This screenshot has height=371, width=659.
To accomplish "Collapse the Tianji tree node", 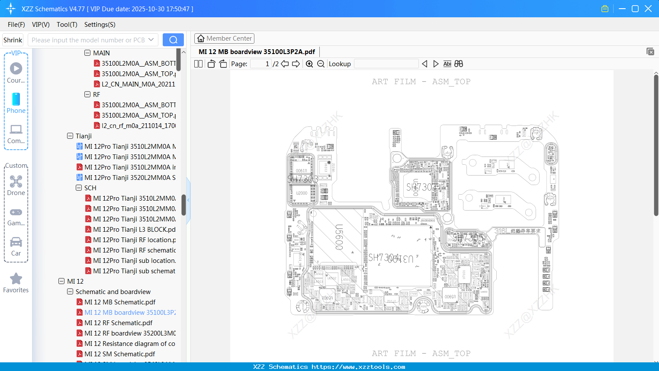I will tap(70, 136).
